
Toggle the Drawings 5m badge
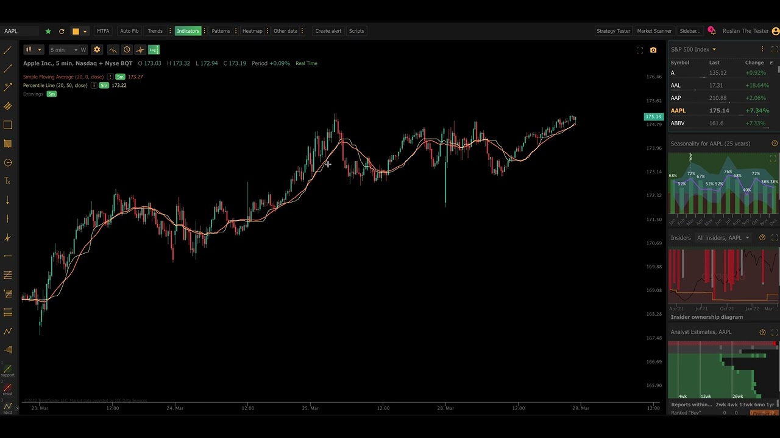(51, 94)
